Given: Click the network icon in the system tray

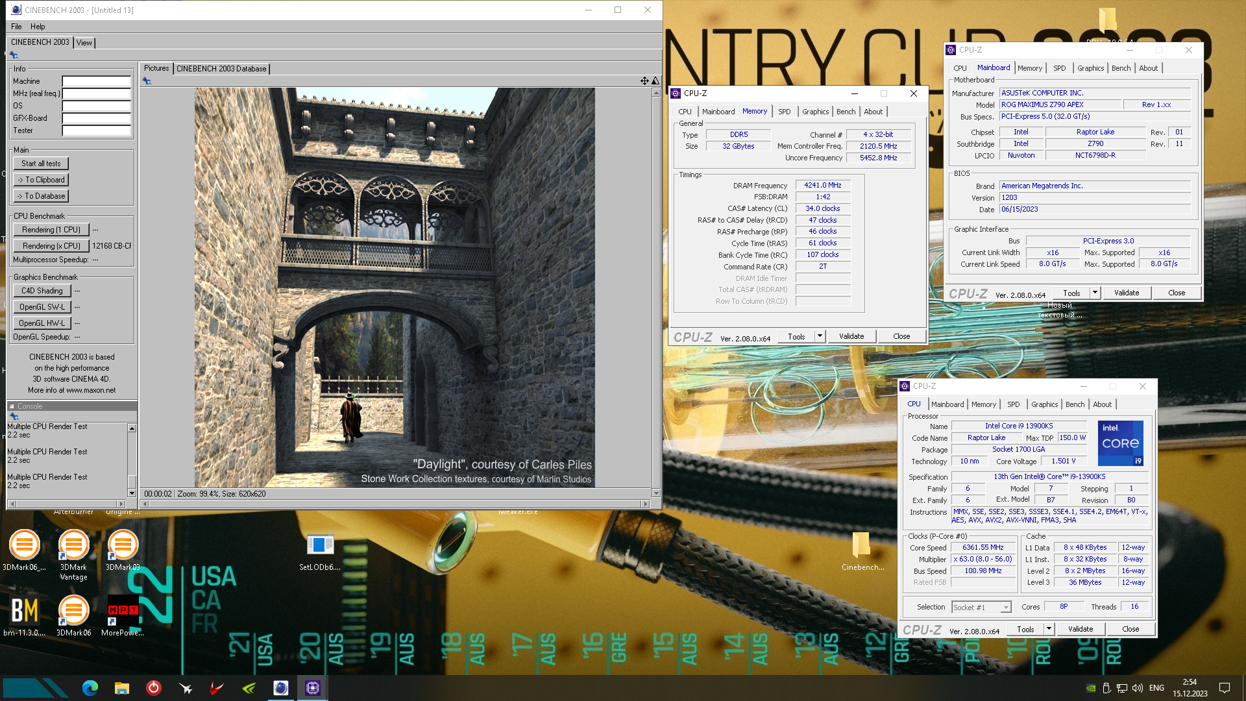Looking at the screenshot, I should pos(1123,688).
